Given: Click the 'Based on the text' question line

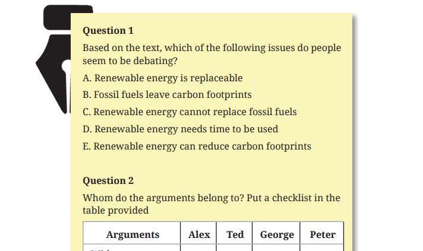Looking at the screenshot, I should [211, 47].
